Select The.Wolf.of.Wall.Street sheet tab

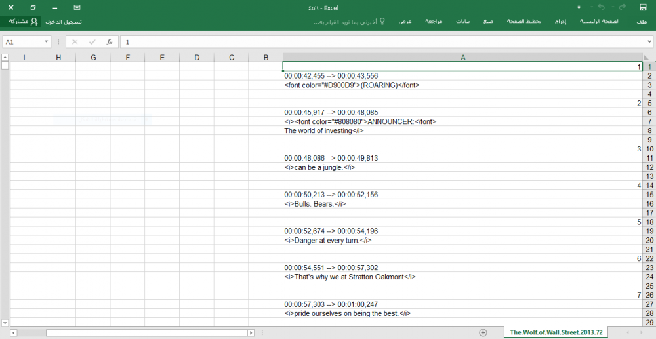pyautogui.click(x=556, y=332)
